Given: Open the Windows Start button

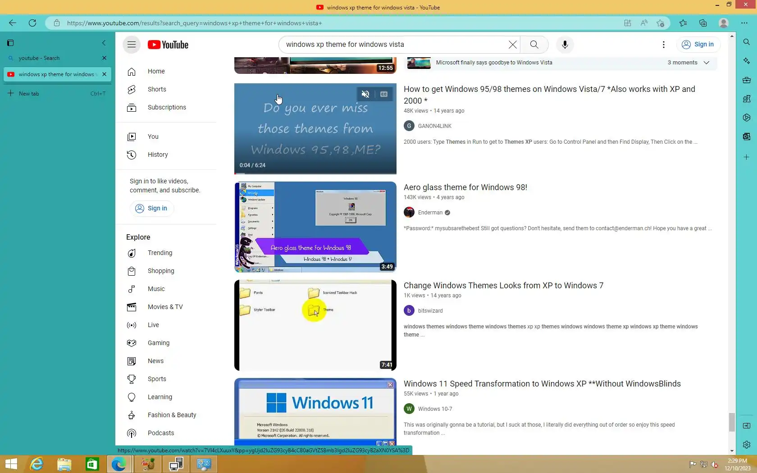Looking at the screenshot, I should (x=11, y=464).
